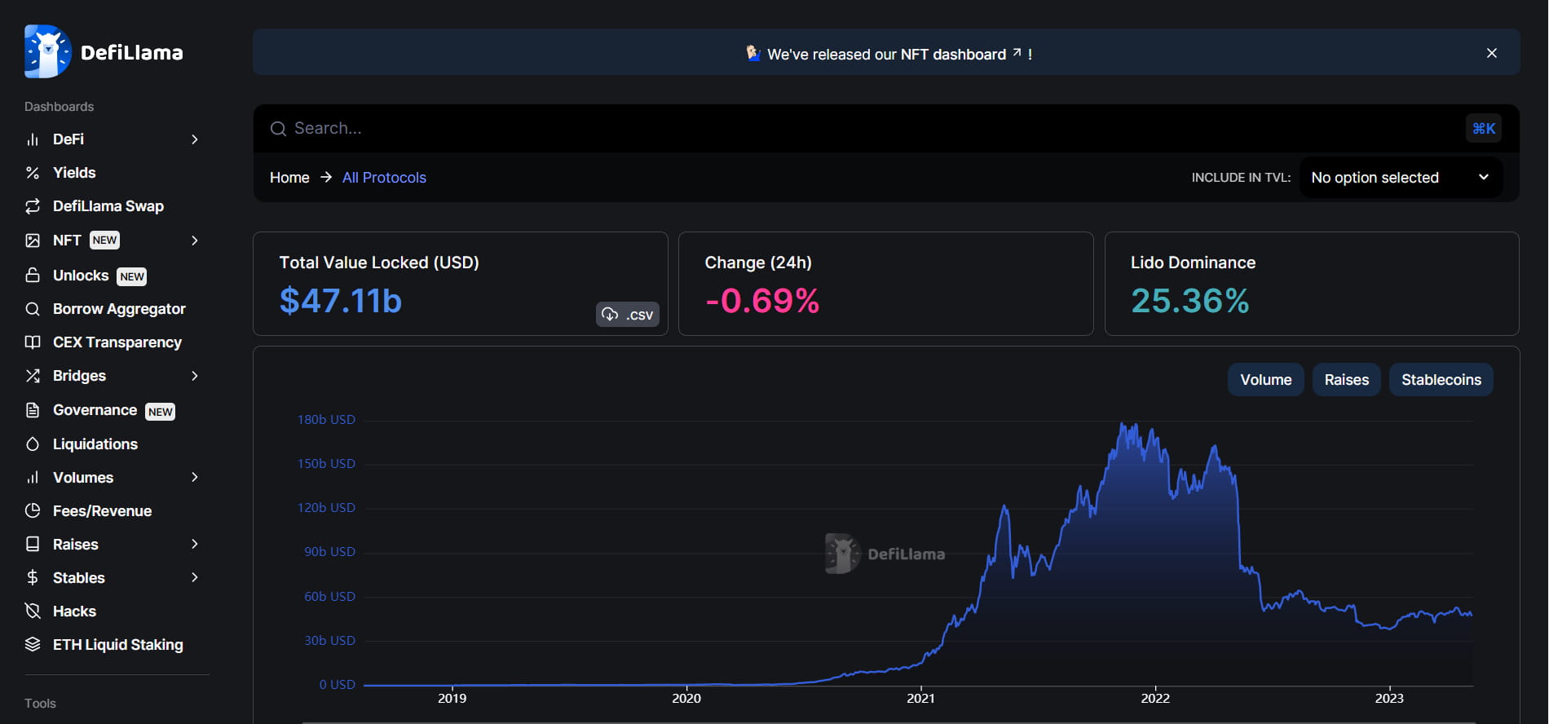This screenshot has width=1549, height=724.
Task: Open DefiLlama Swap page
Action: [x=108, y=206]
